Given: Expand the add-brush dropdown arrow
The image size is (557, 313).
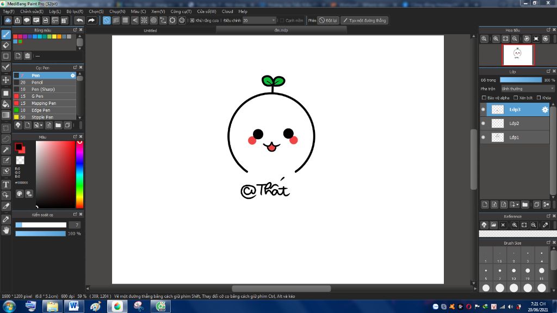Looking at the screenshot, I should (x=41, y=126).
